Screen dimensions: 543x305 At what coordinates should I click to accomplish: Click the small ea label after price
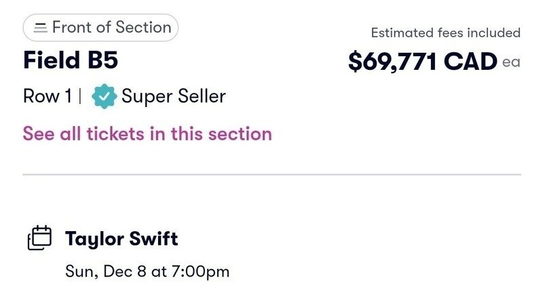(x=511, y=62)
